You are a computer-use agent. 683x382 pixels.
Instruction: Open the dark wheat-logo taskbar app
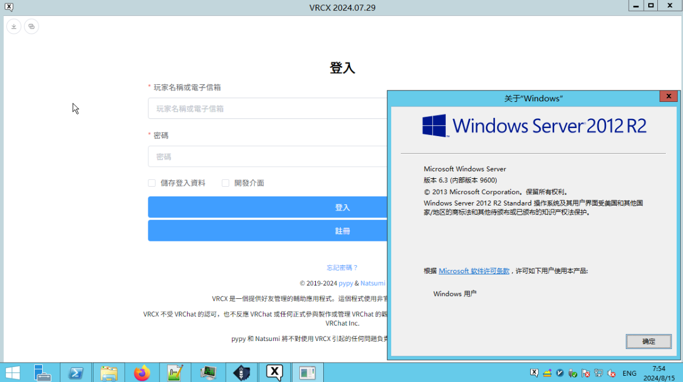(241, 373)
